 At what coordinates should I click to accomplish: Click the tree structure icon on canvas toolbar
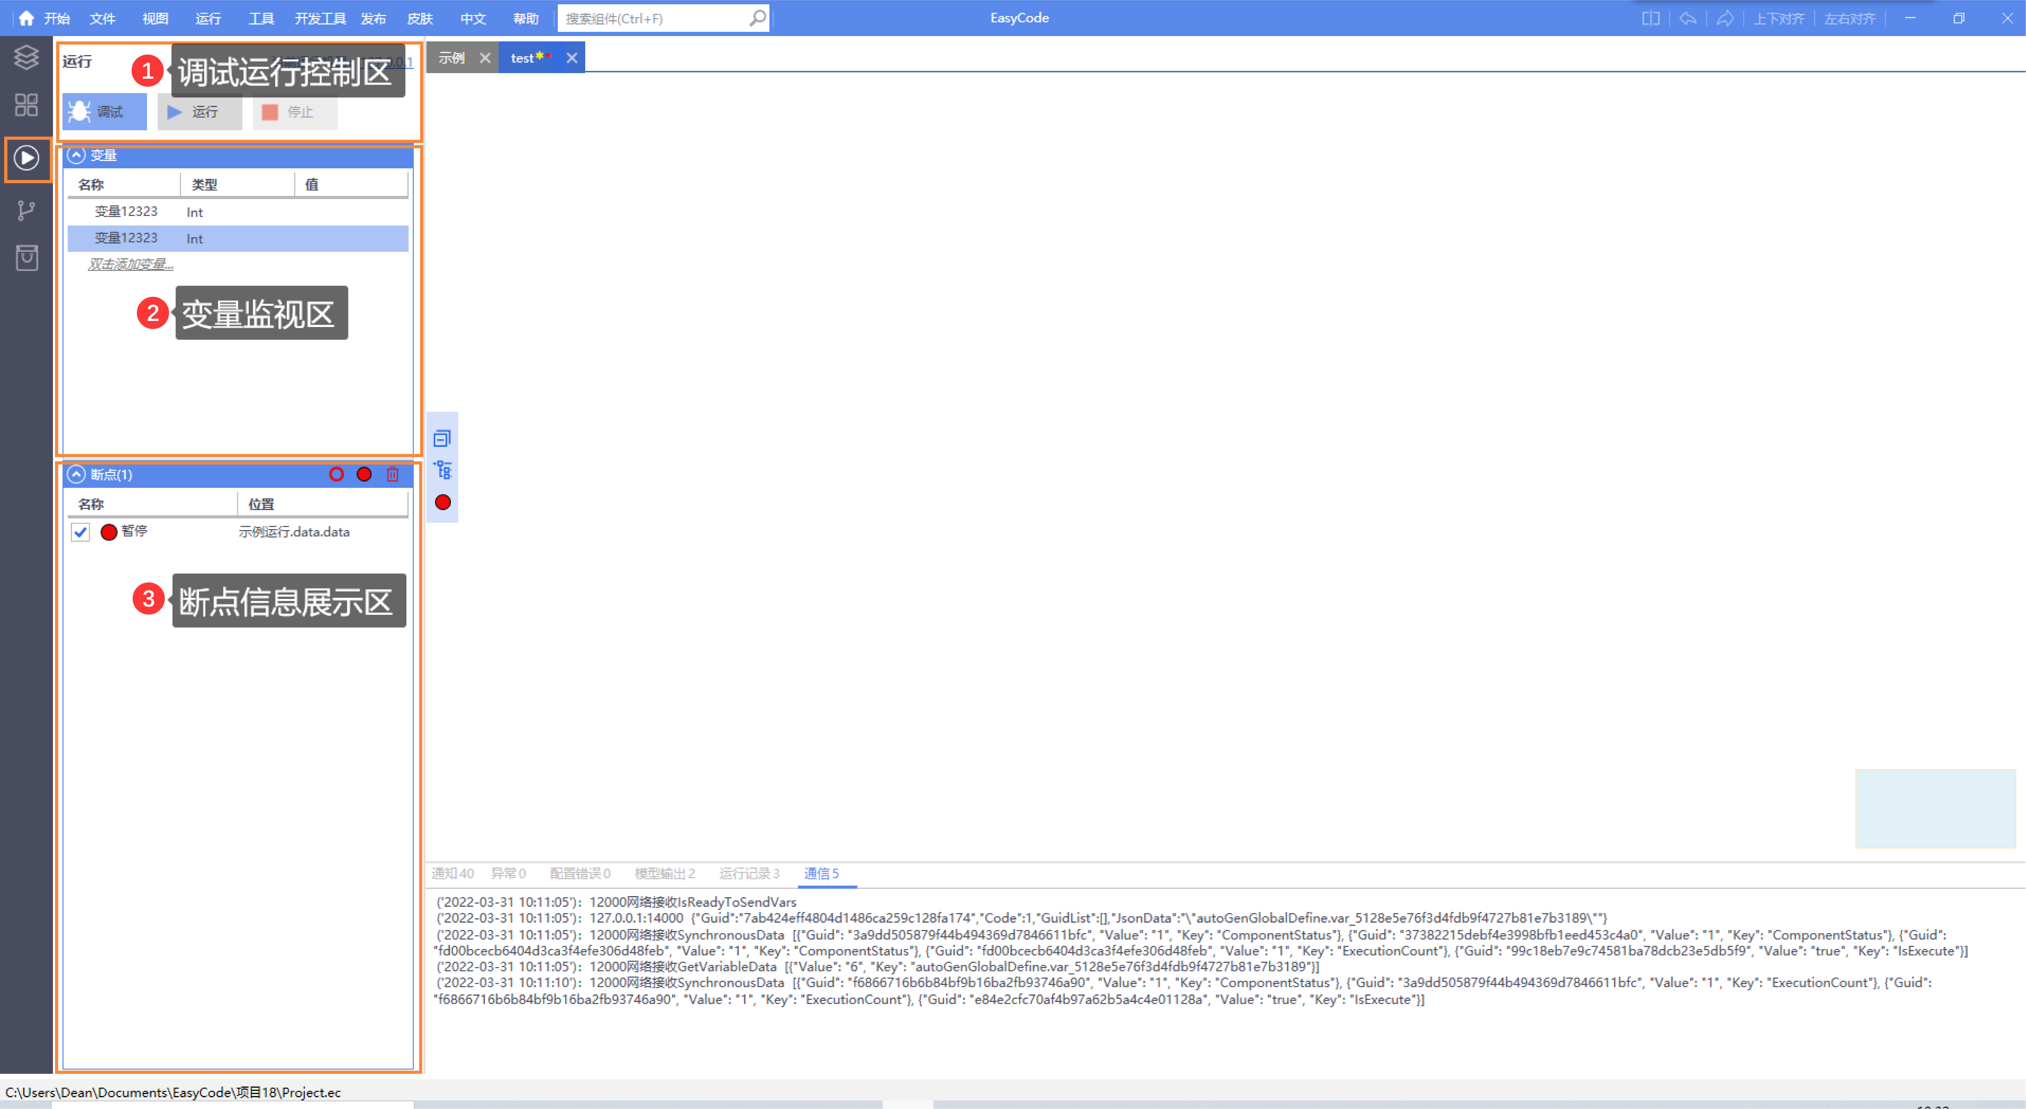(x=443, y=470)
